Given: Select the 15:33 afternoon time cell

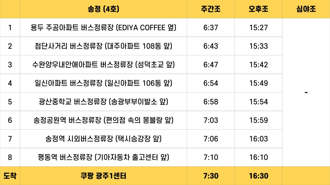Looking at the screenshot, I should 258,46.
